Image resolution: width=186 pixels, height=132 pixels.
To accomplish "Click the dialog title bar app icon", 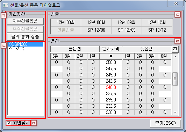I will pos(6,5).
